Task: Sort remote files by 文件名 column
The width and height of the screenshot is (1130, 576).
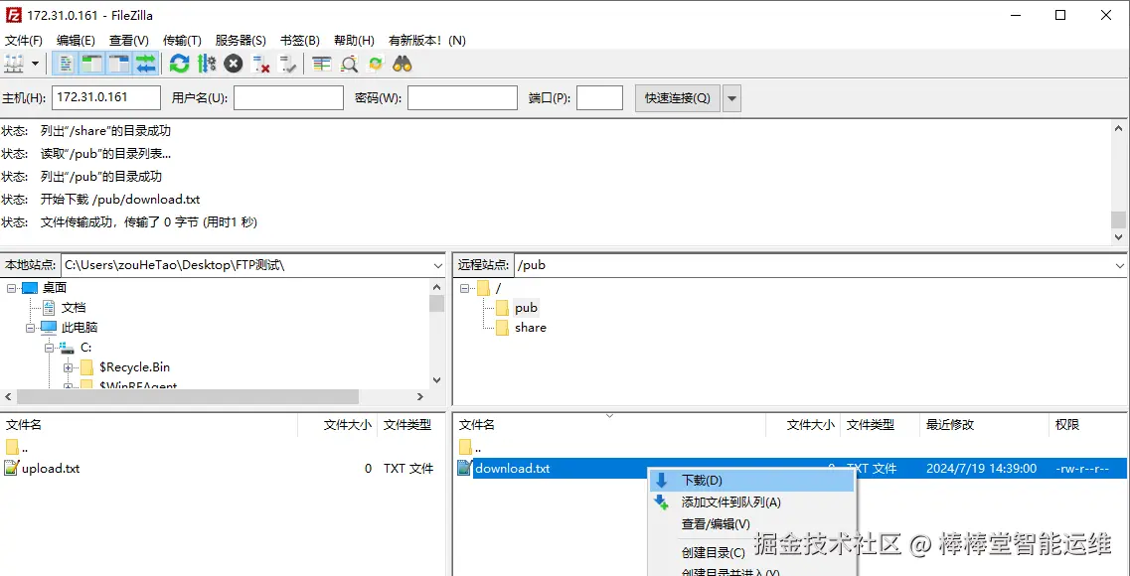Action: (609, 425)
